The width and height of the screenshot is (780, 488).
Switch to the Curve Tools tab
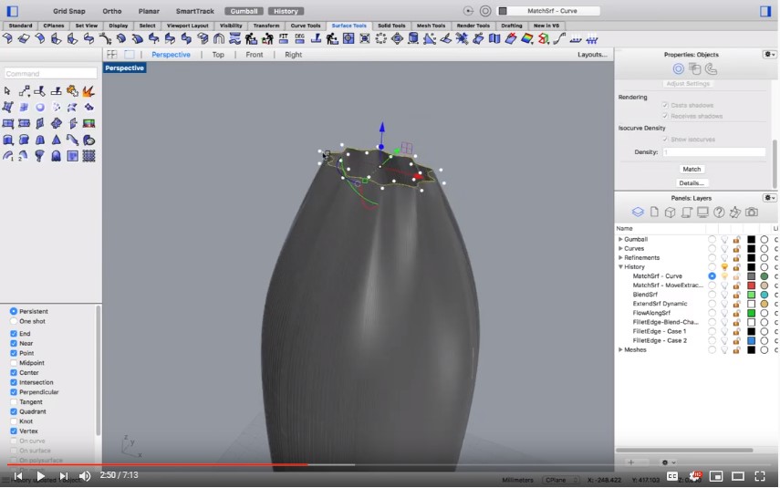tap(306, 26)
